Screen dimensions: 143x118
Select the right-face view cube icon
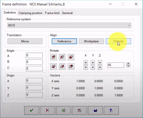(62, 66)
